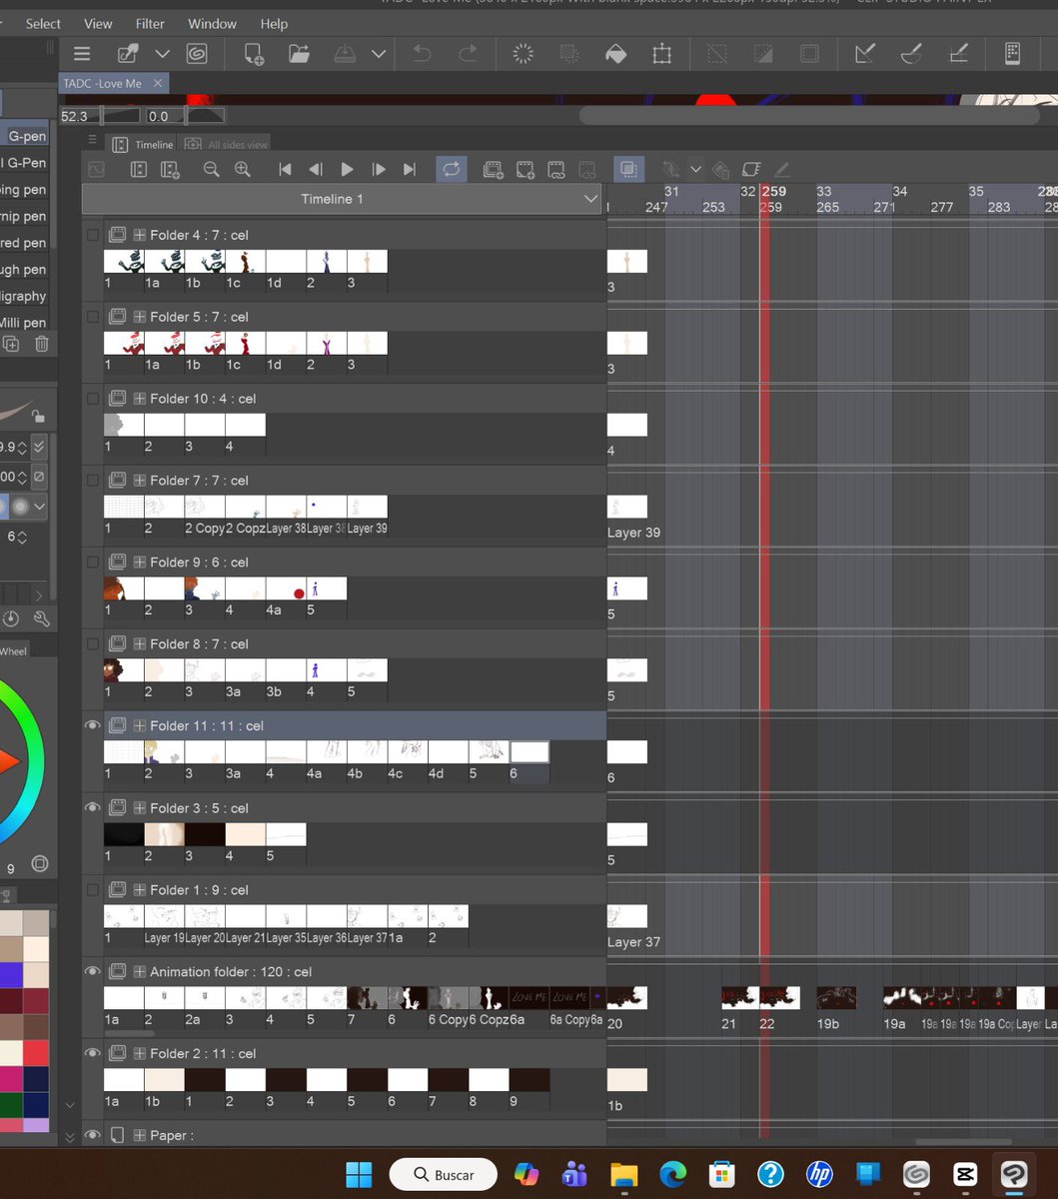Open the Filter menu
The image size is (1058, 1199).
[150, 23]
